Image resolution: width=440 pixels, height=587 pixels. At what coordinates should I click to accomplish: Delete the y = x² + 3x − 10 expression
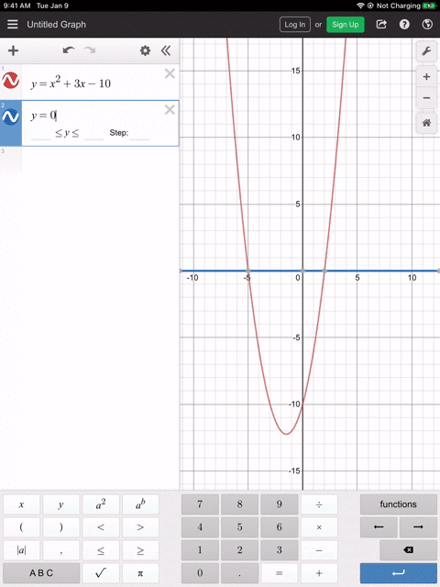[170, 73]
